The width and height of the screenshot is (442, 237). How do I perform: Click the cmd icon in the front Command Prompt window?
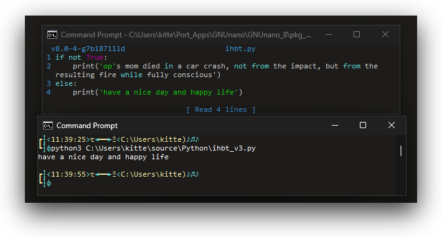click(48, 126)
